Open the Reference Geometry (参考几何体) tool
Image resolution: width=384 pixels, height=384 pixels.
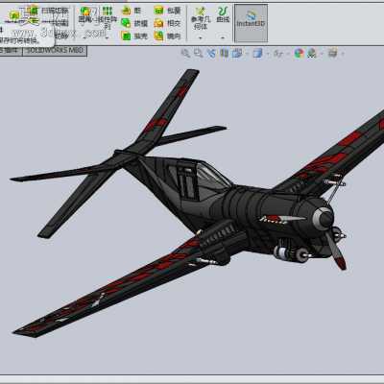(x=201, y=18)
